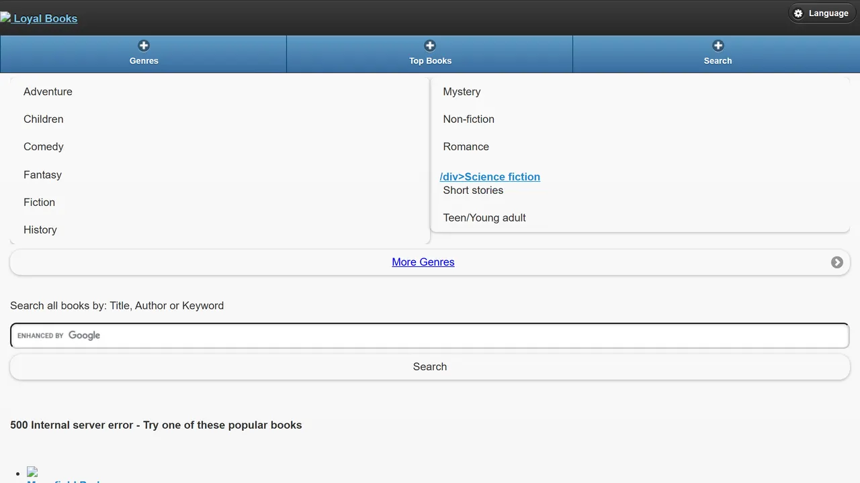Open the Search tab
Image resolution: width=860 pixels, height=483 pixels.
coord(717,54)
